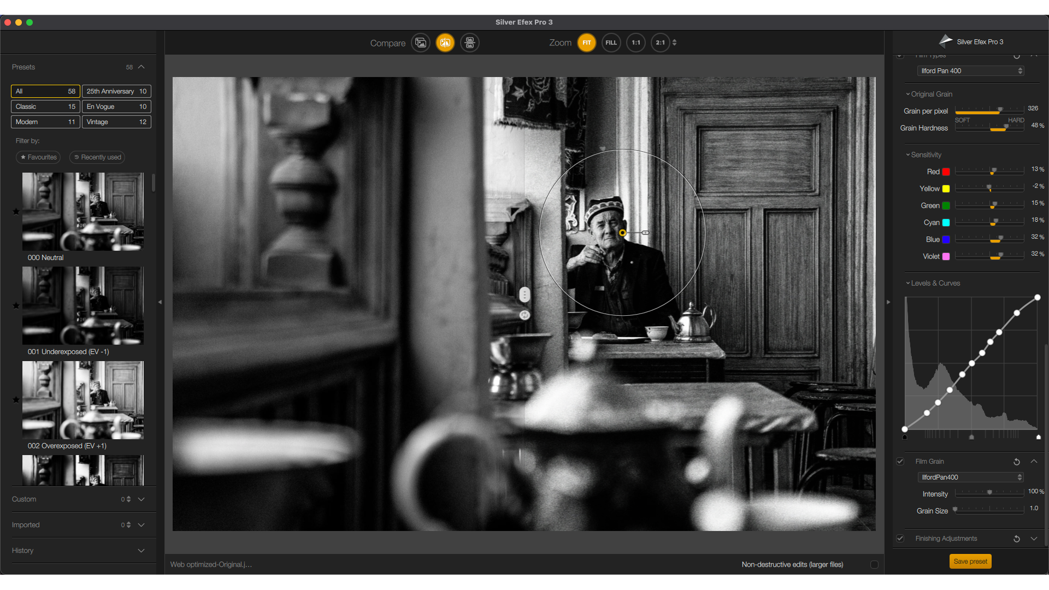Switch to single image preview compare mode
Screen dimensions: 1049x590
tap(421, 43)
